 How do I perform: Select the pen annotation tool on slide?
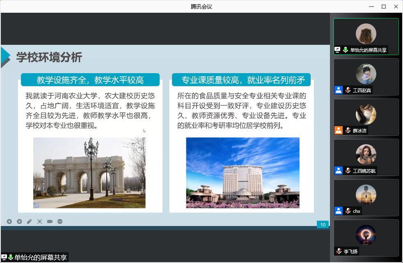click(30, 221)
